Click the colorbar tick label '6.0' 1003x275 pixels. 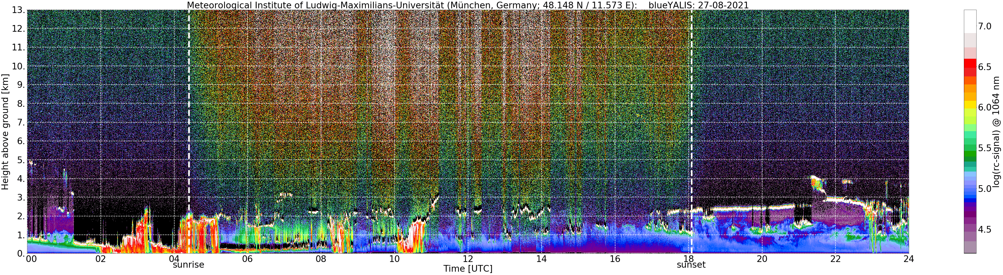click(x=985, y=107)
